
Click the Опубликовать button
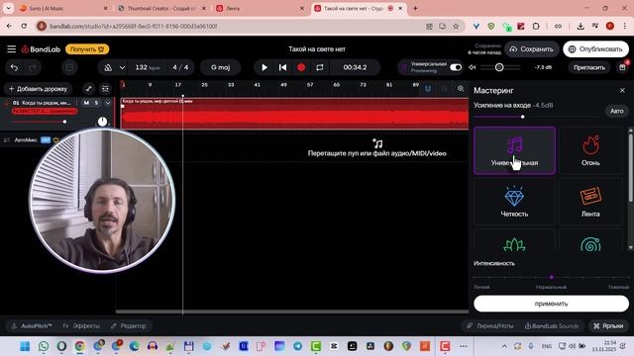click(x=595, y=49)
